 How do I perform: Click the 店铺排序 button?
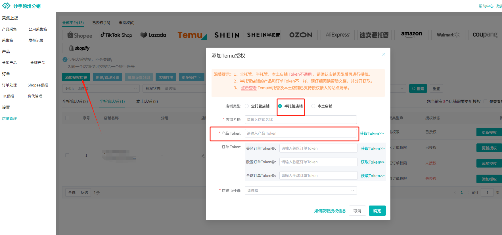[x=166, y=77]
